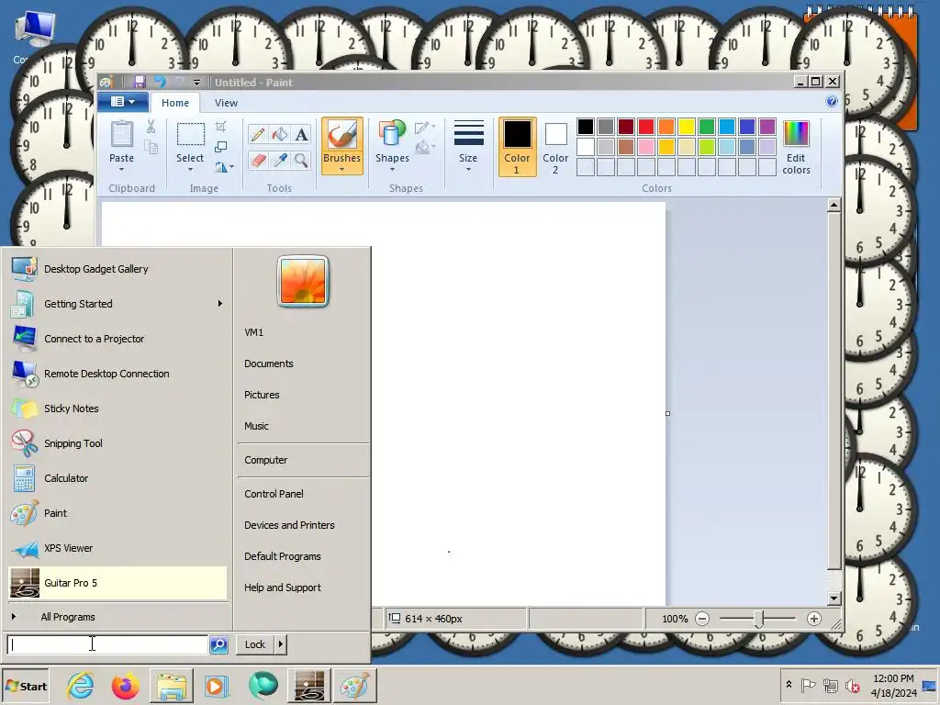Select the Magnifier tool

click(301, 160)
